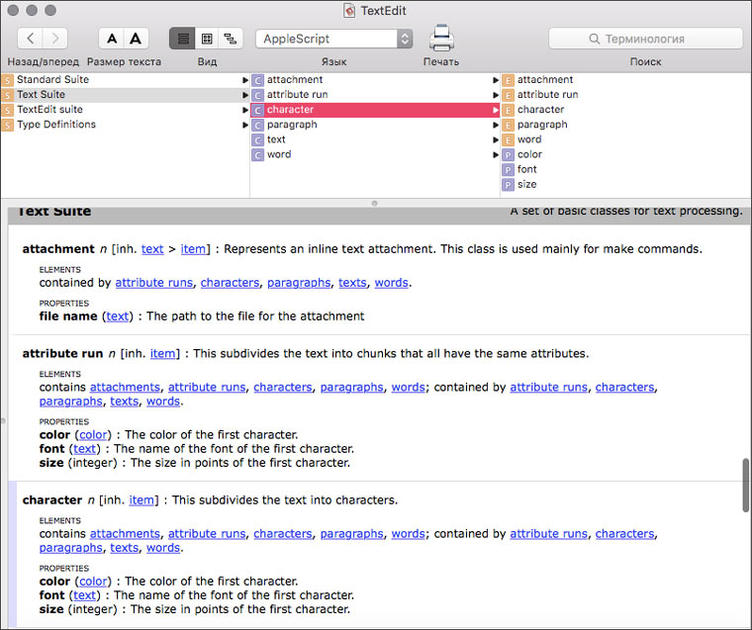Expand arrow beside Standard Suite
This screenshot has width=752, height=630.
coord(245,80)
